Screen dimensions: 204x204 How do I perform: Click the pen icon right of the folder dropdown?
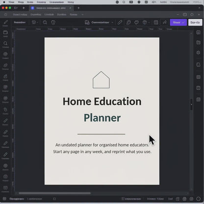120,23
